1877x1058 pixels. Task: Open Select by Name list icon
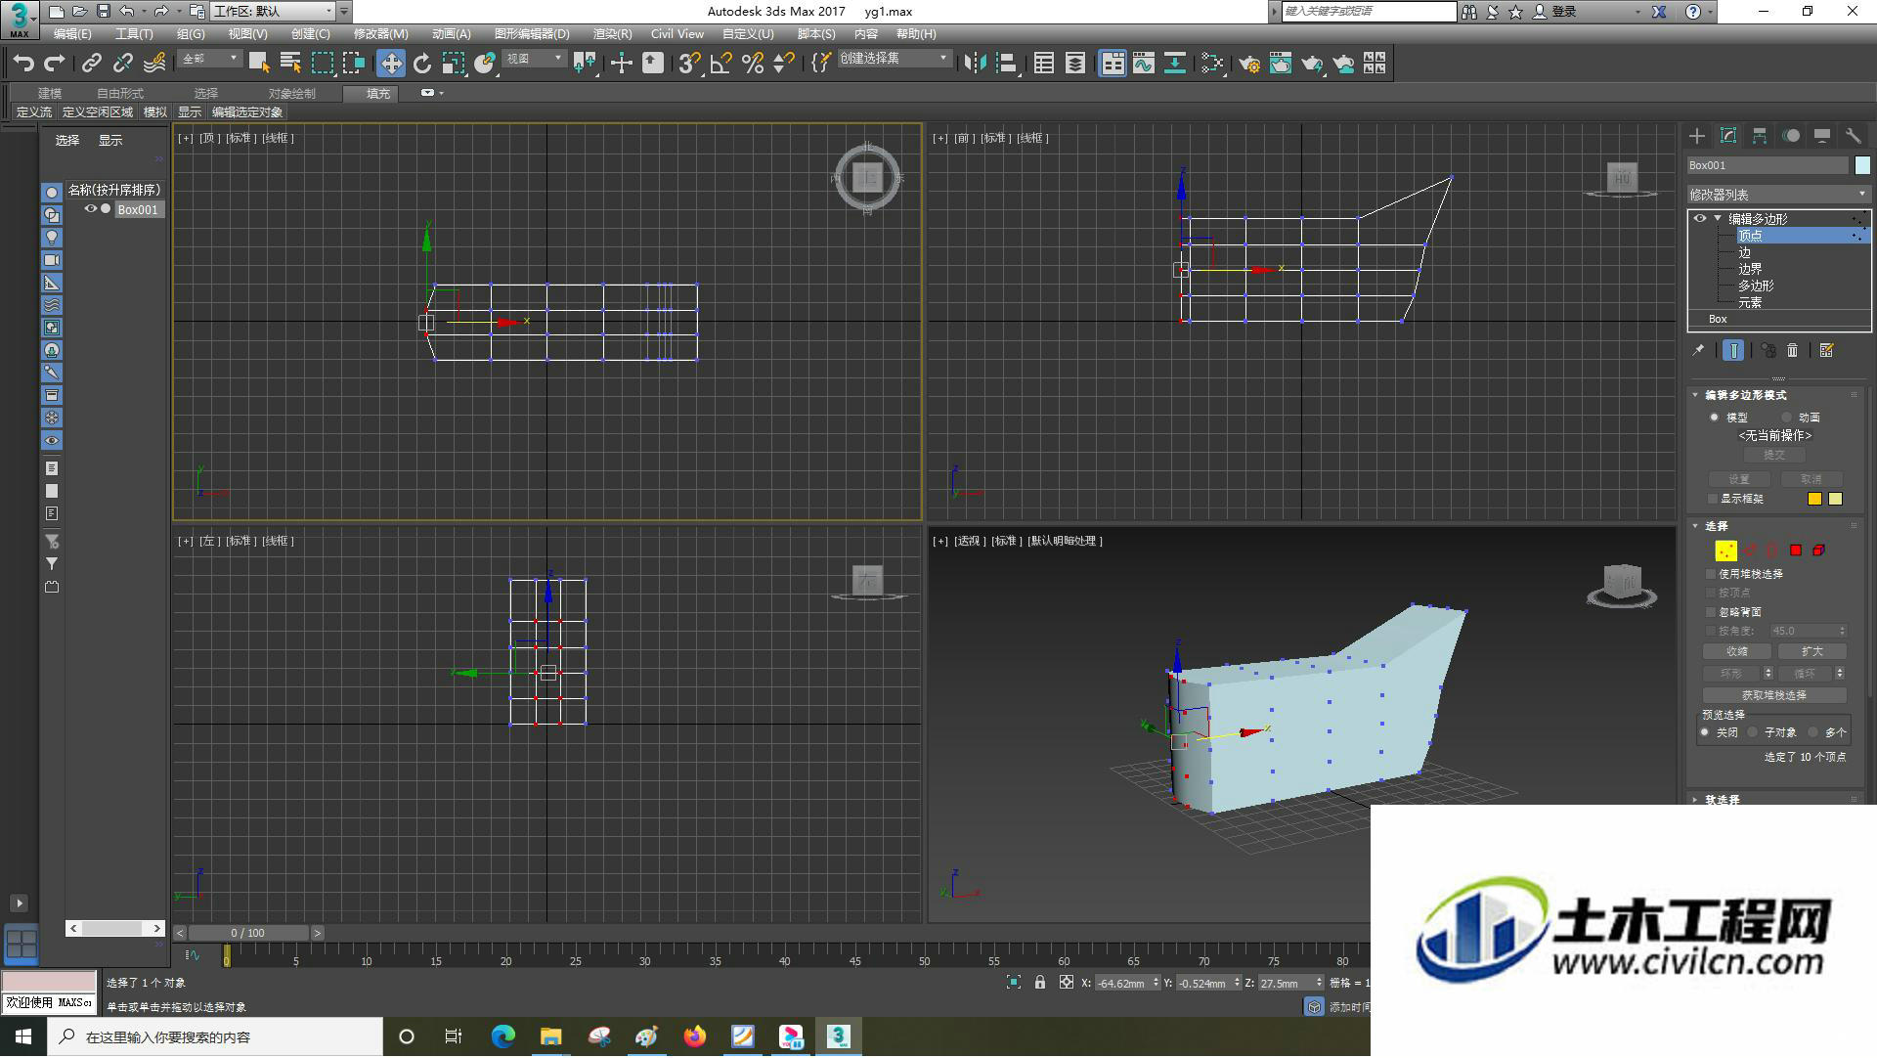point(290,64)
